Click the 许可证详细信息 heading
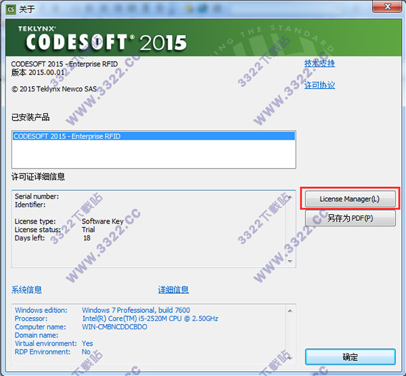This screenshot has width=406, height=376. [x=38, y=177]
